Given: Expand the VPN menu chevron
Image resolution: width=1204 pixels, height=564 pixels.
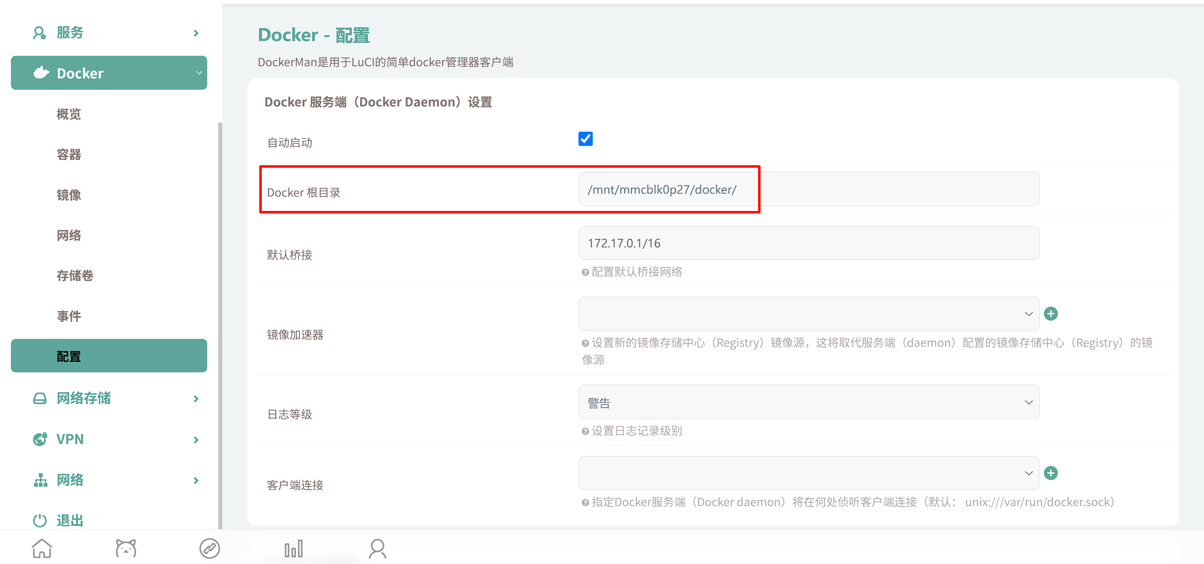Looking at the screenshot, I should pos(196,440).
